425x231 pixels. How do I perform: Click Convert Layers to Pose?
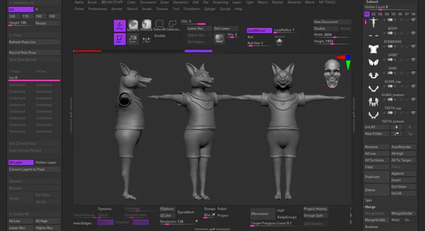pos(34,169)
